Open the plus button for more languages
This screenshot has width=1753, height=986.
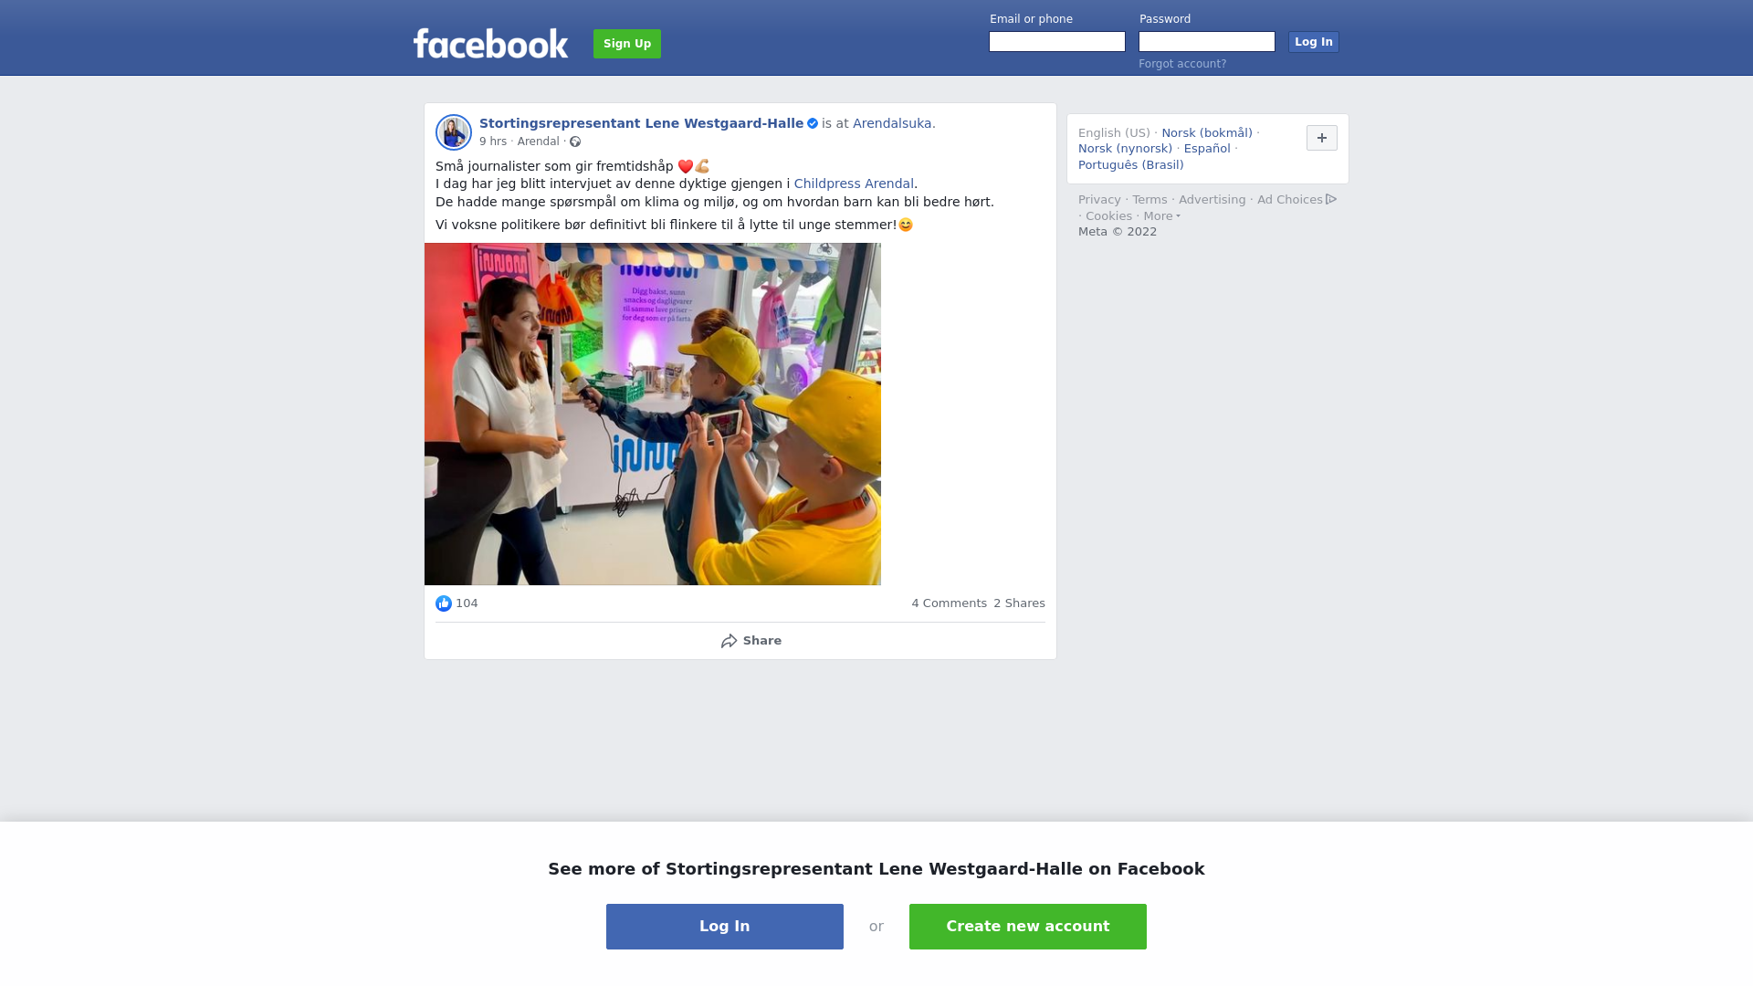pos(1322,138)
